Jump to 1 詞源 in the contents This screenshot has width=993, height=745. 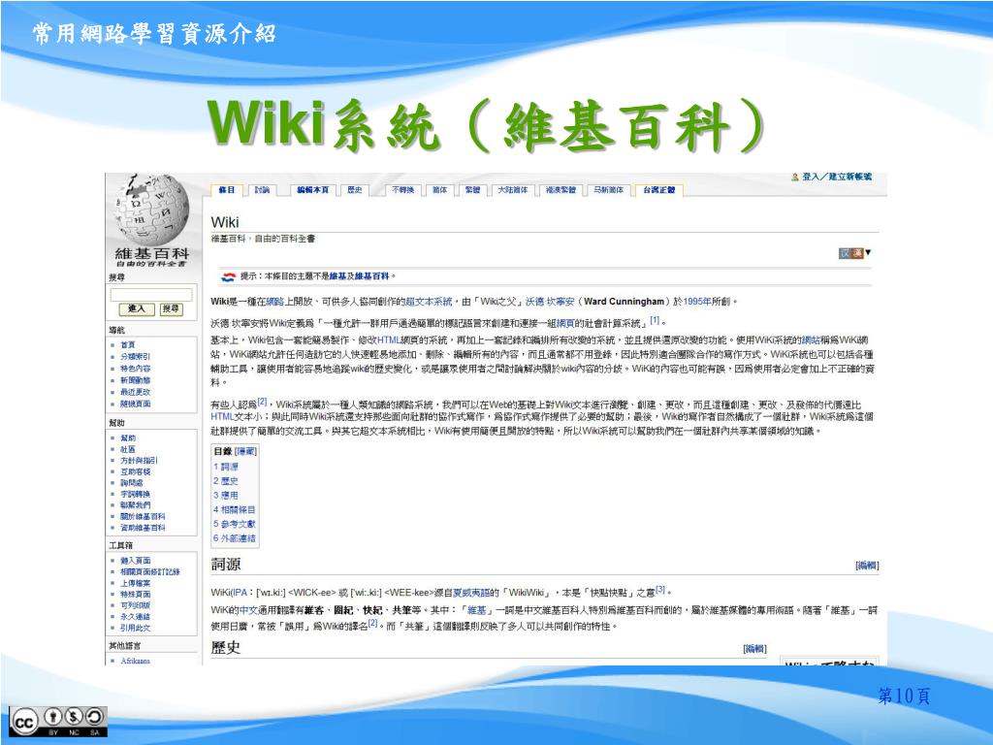226,467
